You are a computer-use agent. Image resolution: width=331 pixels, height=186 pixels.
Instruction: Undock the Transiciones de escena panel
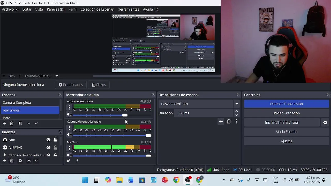coord(238,95)
